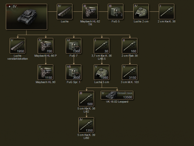Image resolution: width=194 pixels, height=146 pixels.
Task: Click the 2 cm Kw.K. 38 gun
Action: [x=166, y=11]
